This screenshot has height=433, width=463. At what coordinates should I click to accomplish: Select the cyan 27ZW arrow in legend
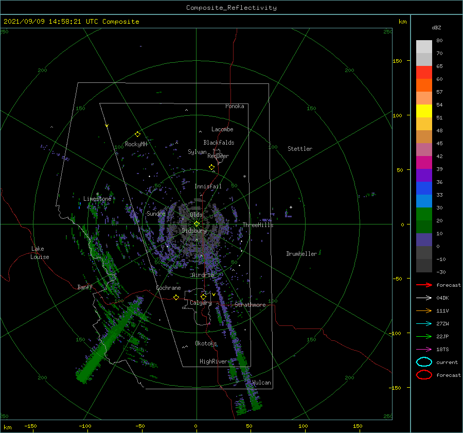(x=424, y=323)
